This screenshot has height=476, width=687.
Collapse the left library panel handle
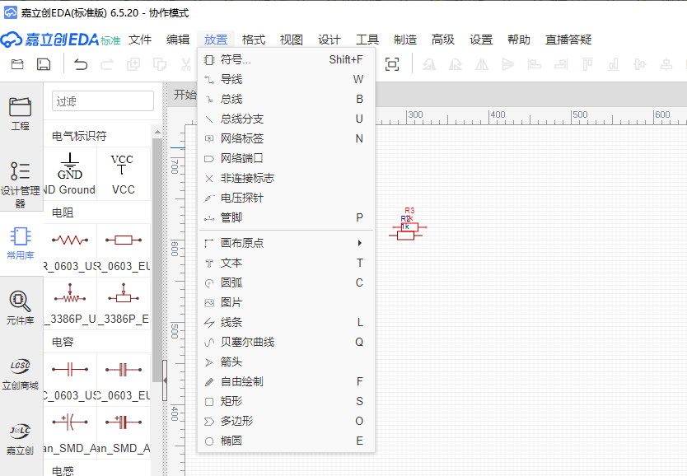point(165,379)
